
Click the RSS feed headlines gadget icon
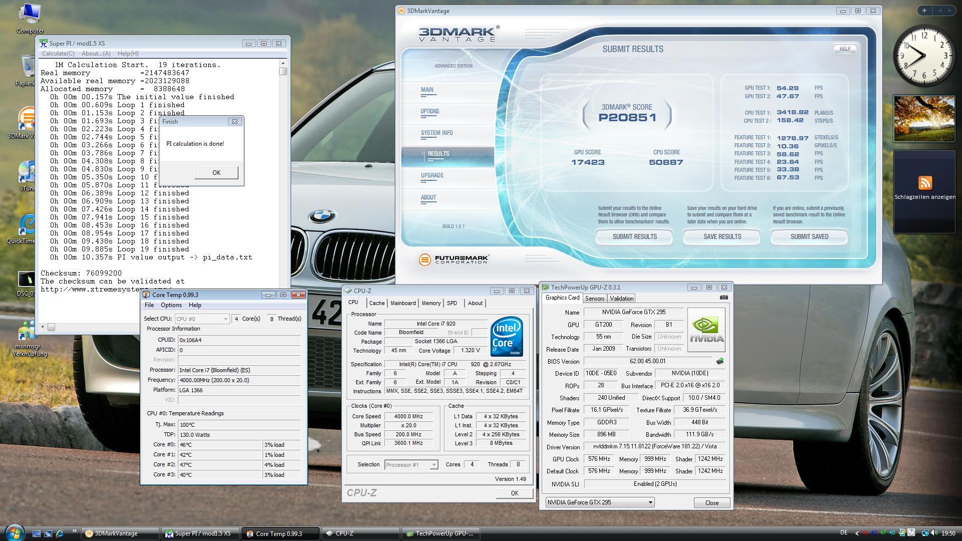tap(925, 183)
